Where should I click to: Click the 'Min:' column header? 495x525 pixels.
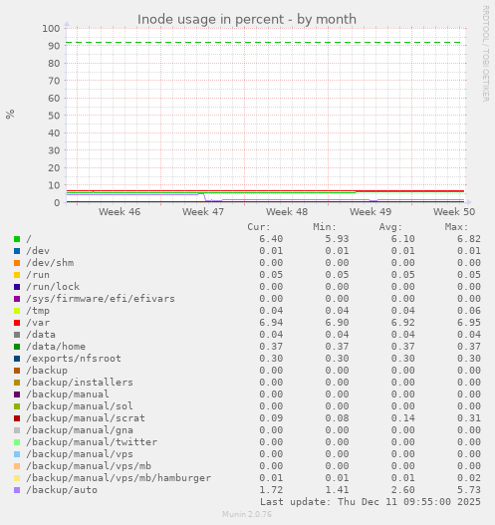coord(325,227)
